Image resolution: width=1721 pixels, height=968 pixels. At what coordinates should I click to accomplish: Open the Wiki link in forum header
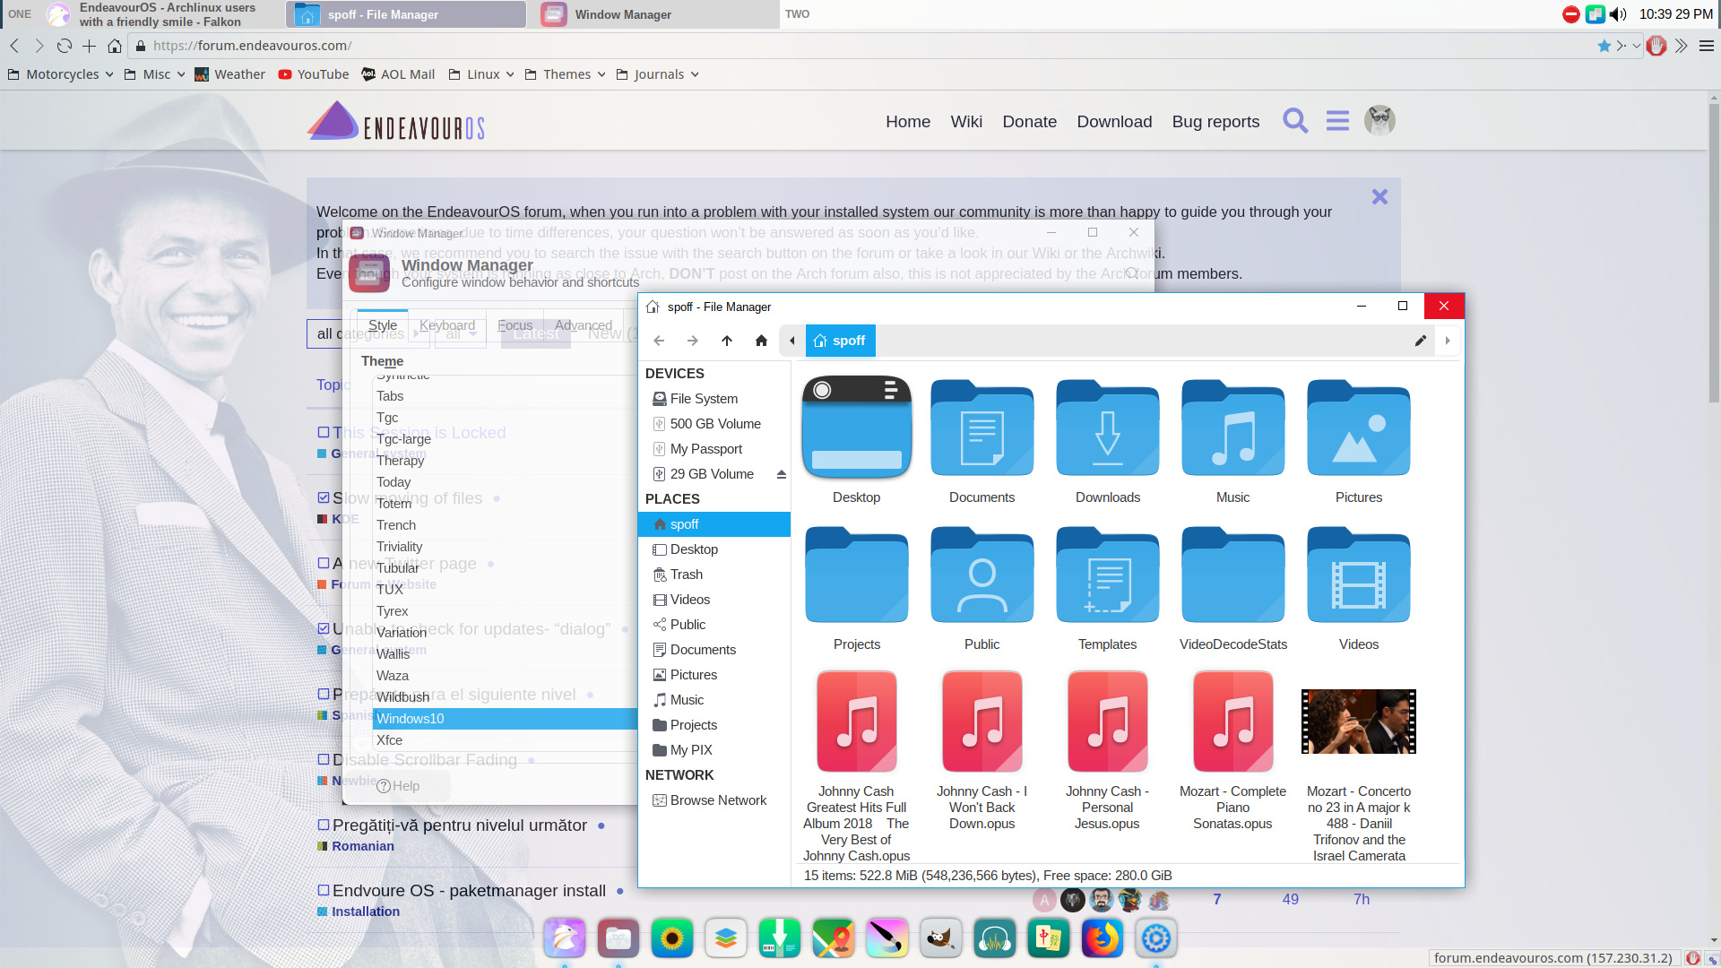[966, 121]
